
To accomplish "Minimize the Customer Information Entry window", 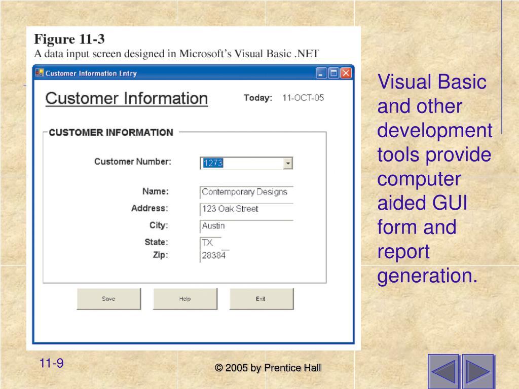I will click(x=321, y=73).
